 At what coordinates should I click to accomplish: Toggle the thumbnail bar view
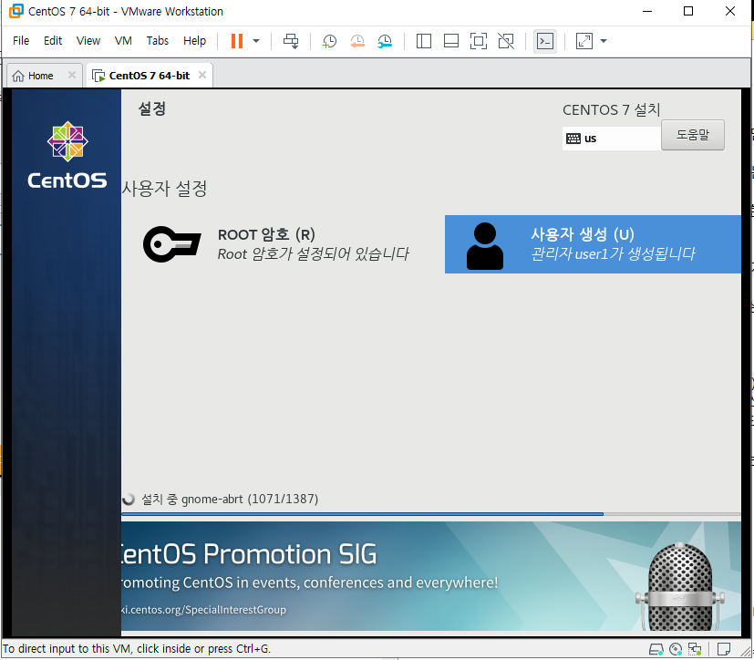point(451,41)
